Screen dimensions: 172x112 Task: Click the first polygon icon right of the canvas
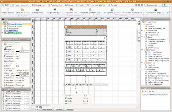(x=139, y=21)
